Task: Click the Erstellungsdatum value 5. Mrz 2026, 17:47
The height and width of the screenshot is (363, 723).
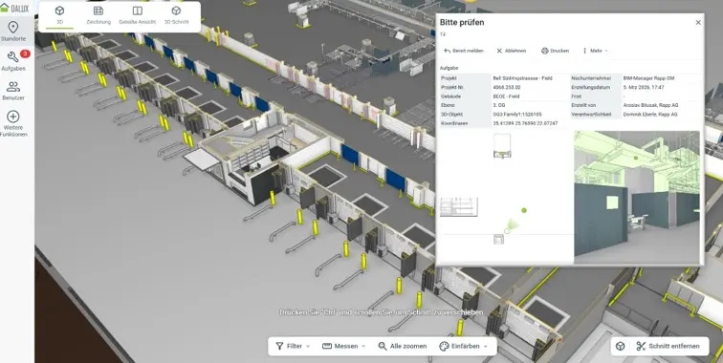Action: 644,88
